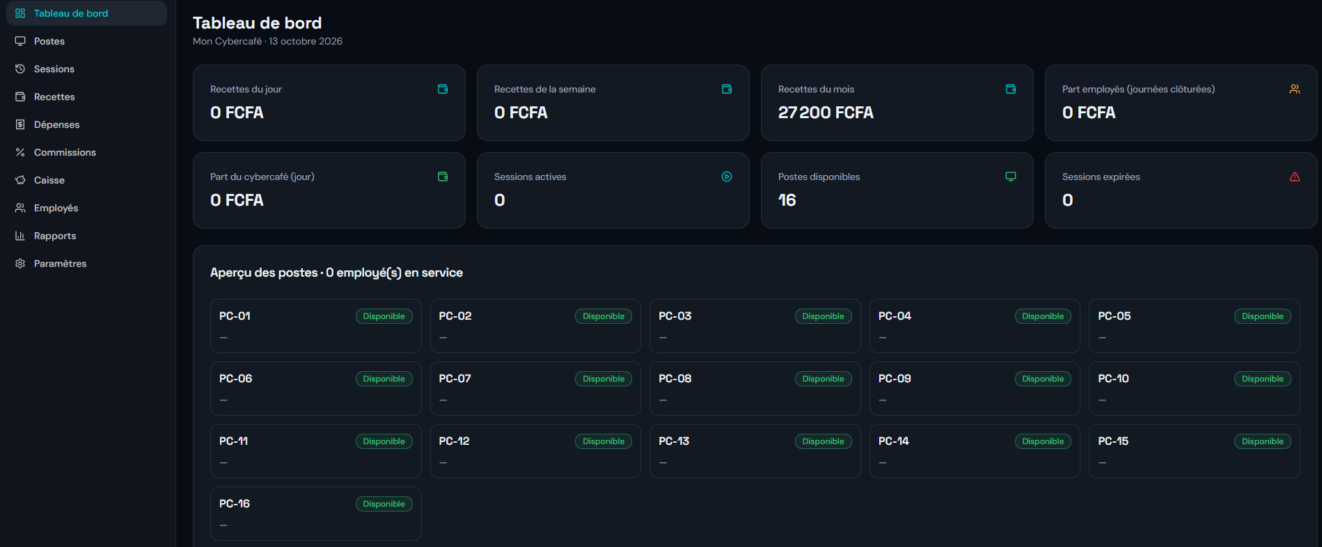Click the Postes disponibles value 16
Viewport: 1322px width, 547px height.
[x=787, y=200]
